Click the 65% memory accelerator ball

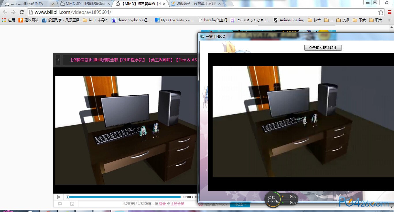(273, 199)
